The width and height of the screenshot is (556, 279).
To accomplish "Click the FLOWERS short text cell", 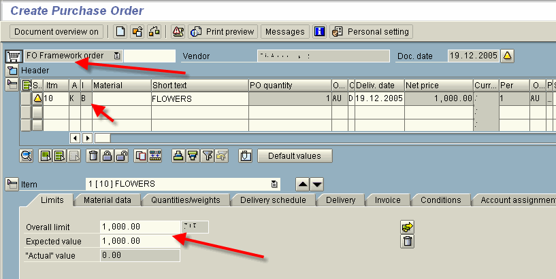I will [200, 98].
